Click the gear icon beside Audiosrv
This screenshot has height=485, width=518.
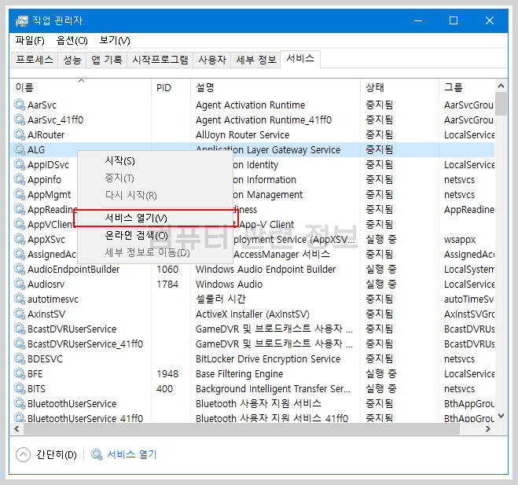click(20, 284)
